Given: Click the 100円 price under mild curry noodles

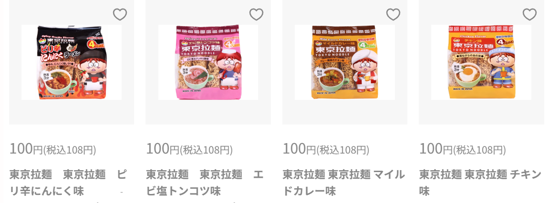Looking at the screenshot, I should click(299, 149).
